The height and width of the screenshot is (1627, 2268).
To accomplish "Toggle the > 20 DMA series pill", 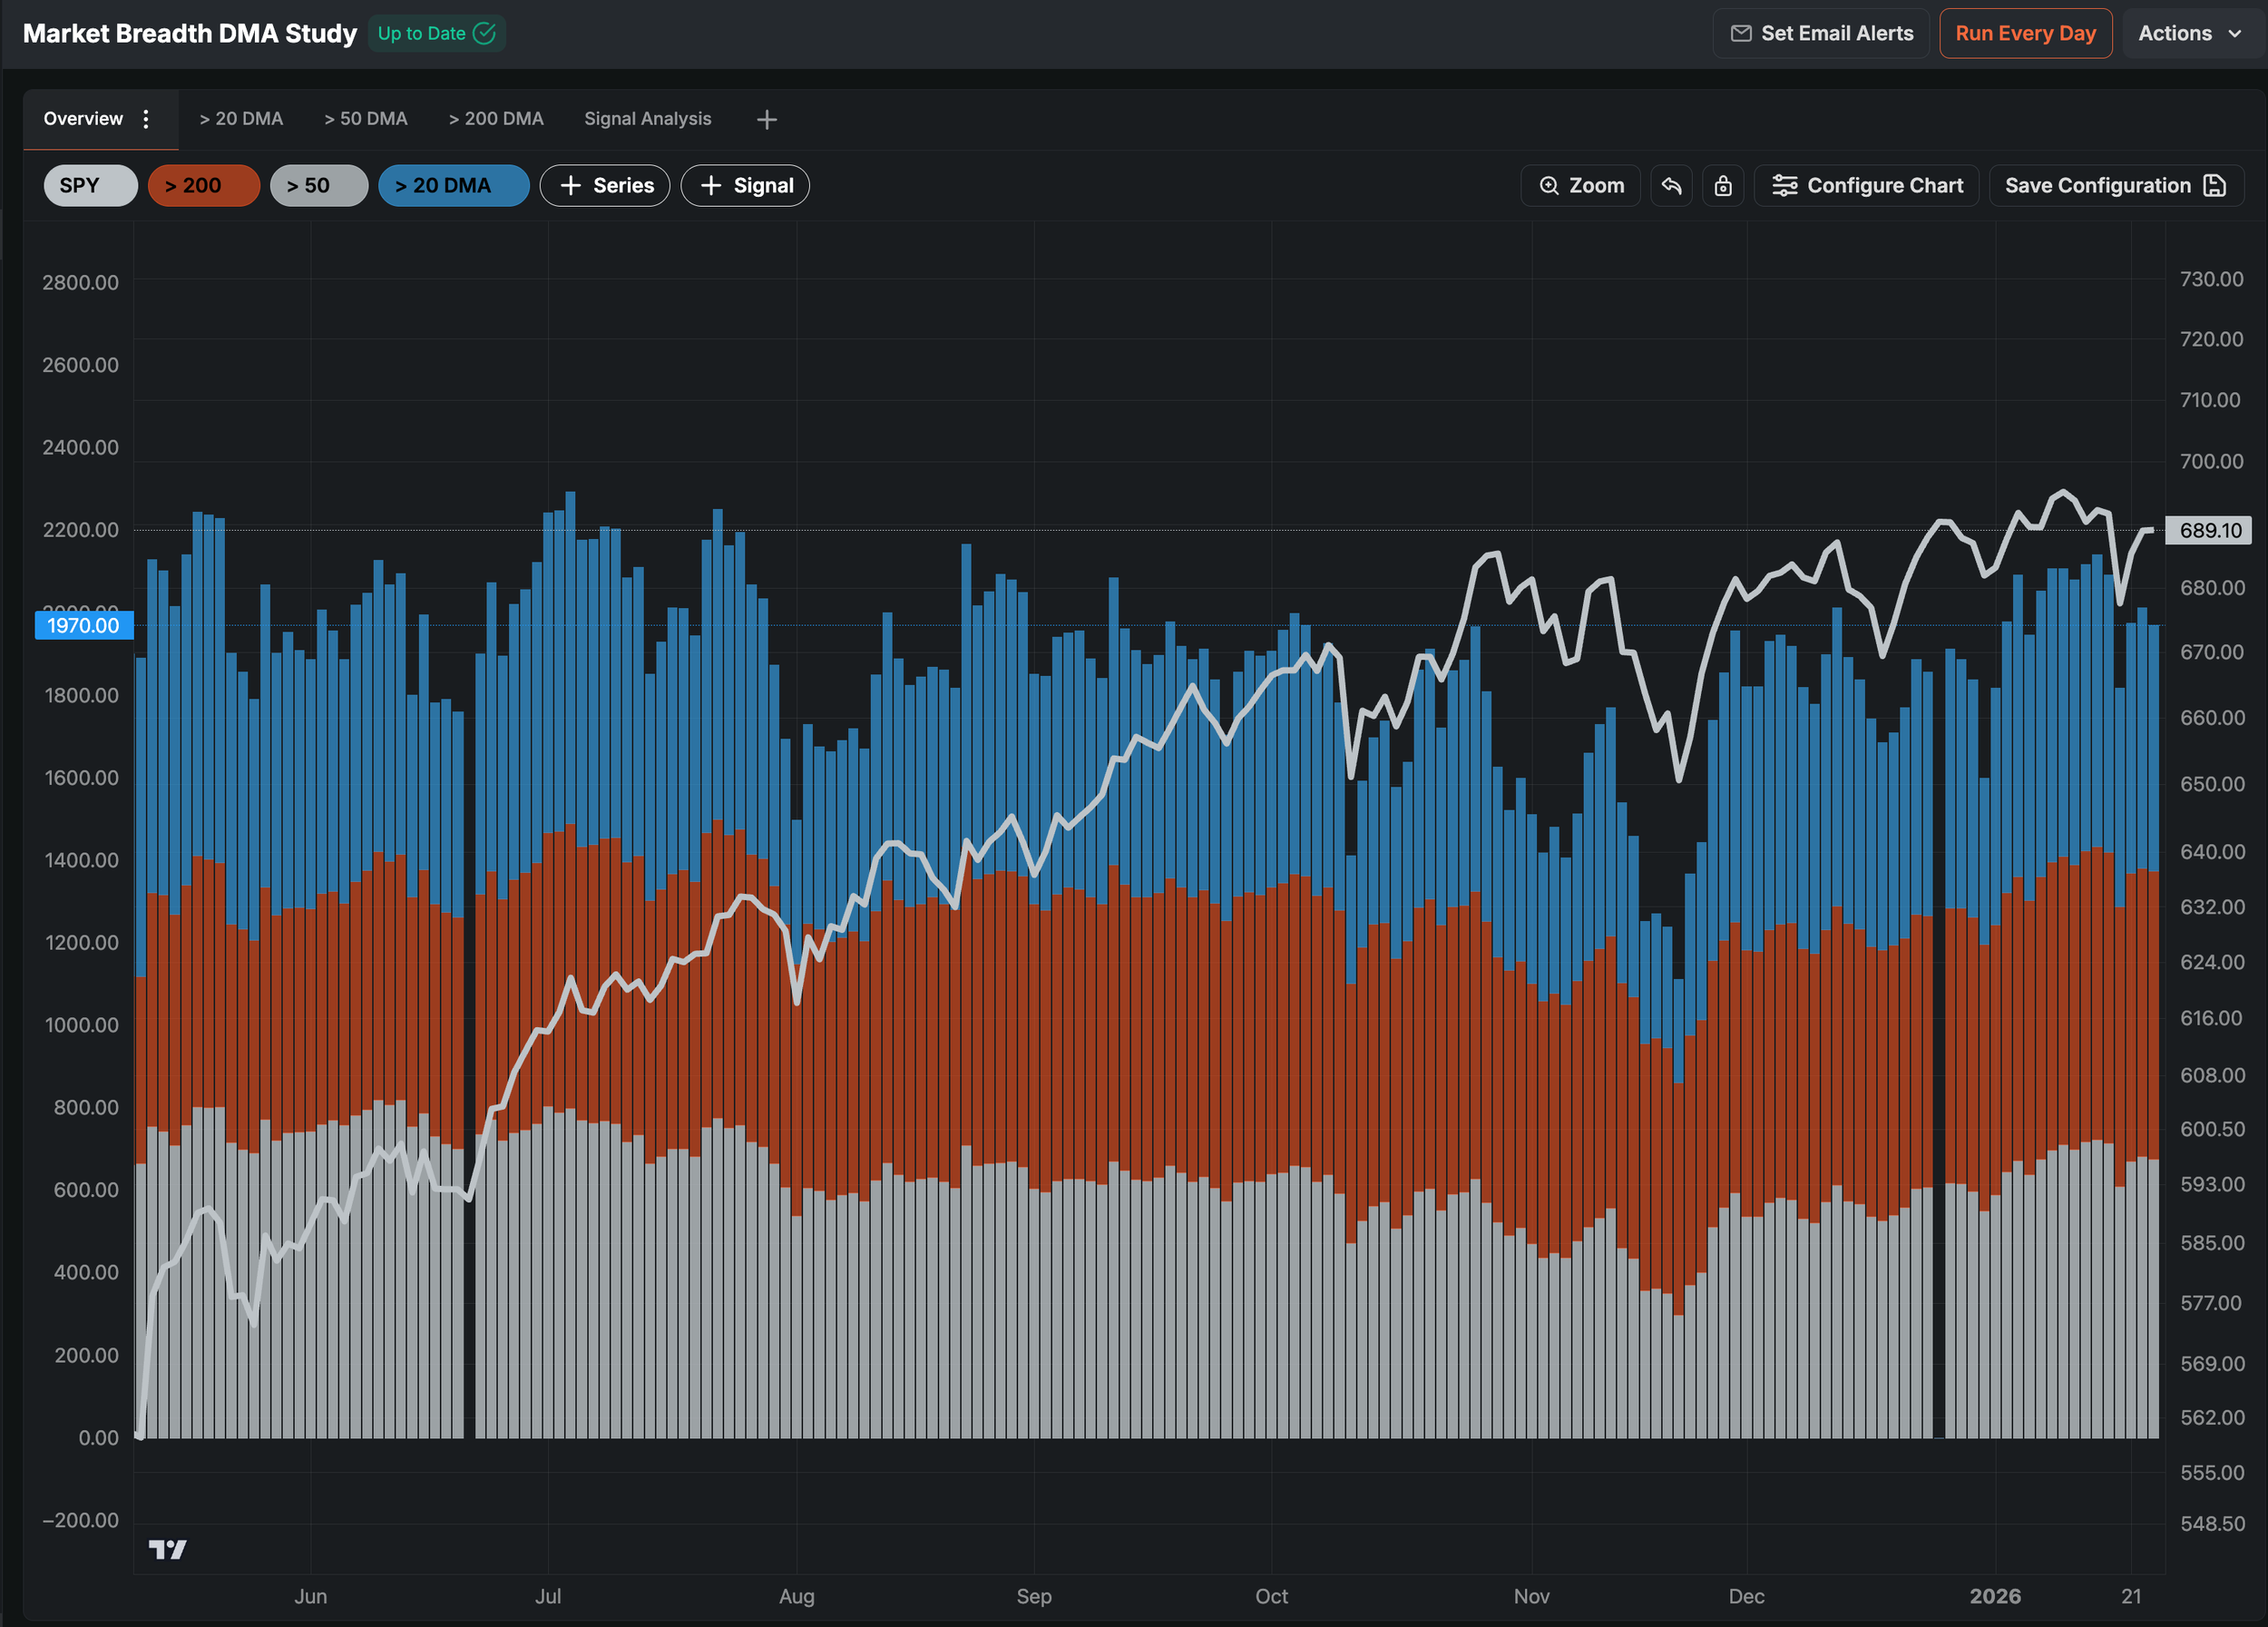I will (x=453, y=186).
